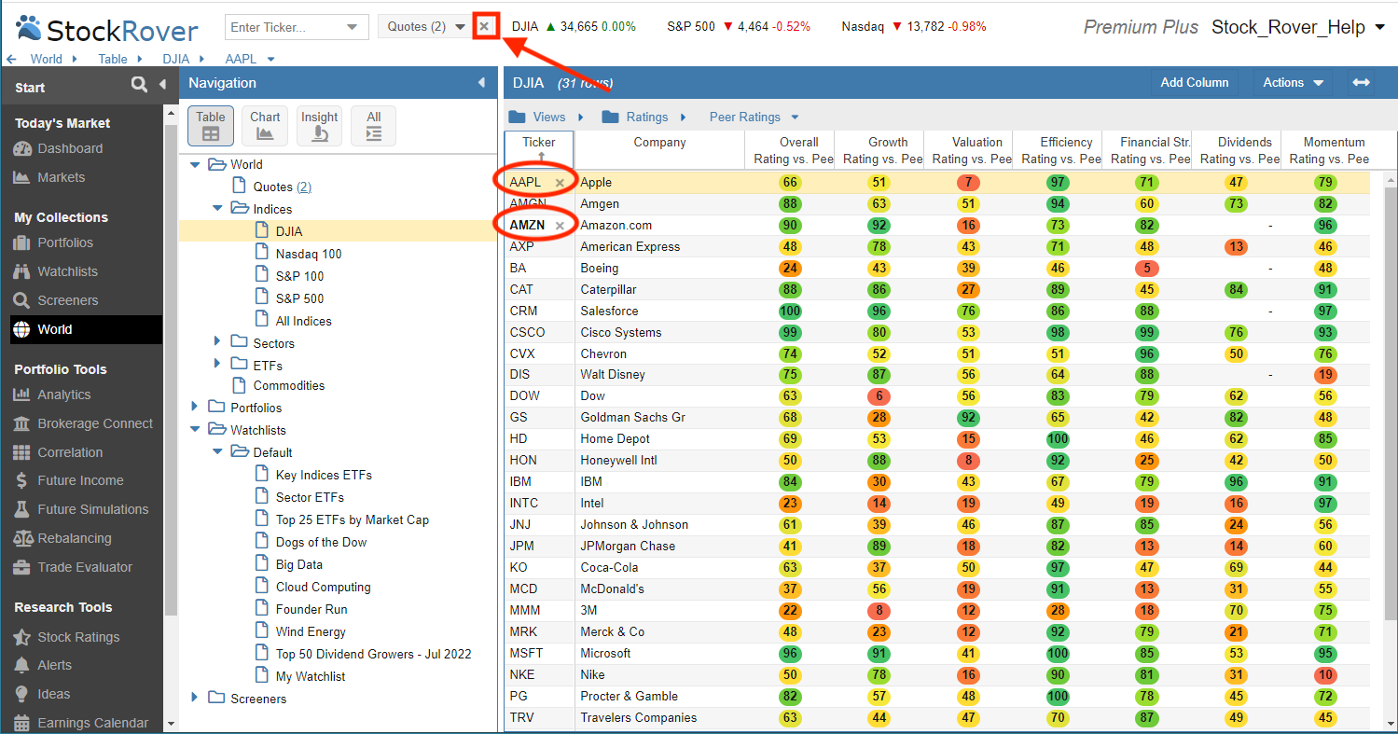Click DJIA breadcrumb link
The image size is (1398, 734).
point(175,59)
